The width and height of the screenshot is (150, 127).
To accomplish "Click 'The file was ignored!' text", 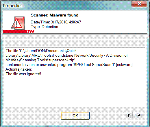I will click(x=23, y=74).
